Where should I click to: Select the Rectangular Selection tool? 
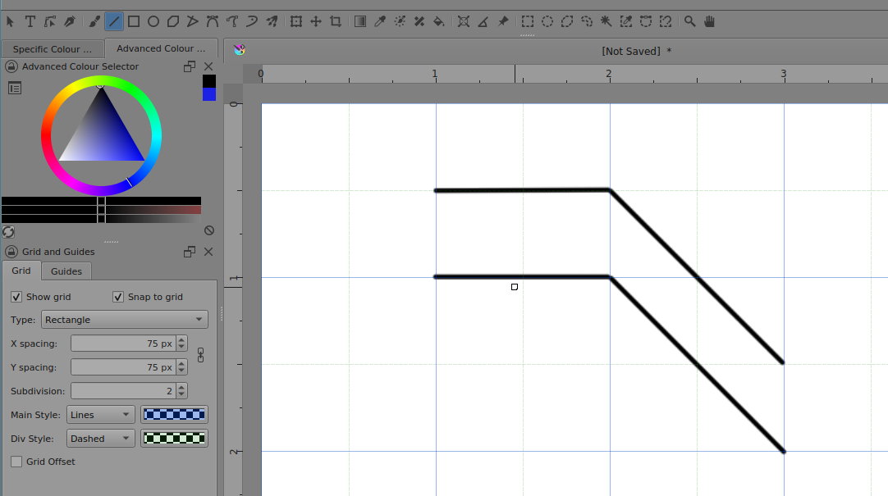click(x=527, y=21)
